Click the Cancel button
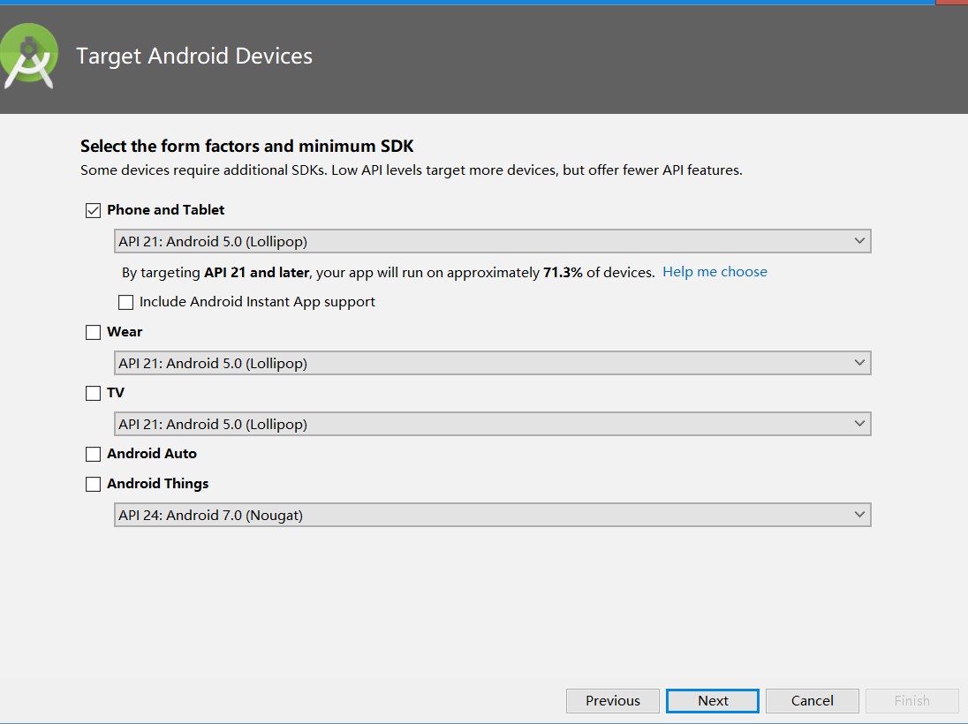968x724 pixels. tap(813, 700)
